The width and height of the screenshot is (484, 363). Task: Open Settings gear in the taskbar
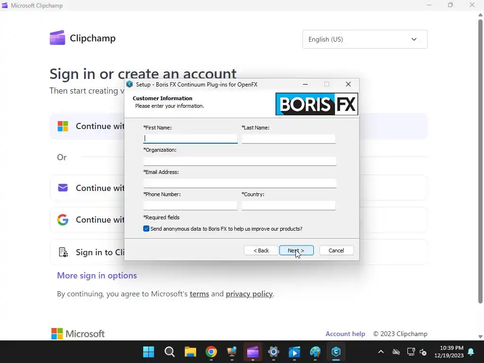[274, 352]
